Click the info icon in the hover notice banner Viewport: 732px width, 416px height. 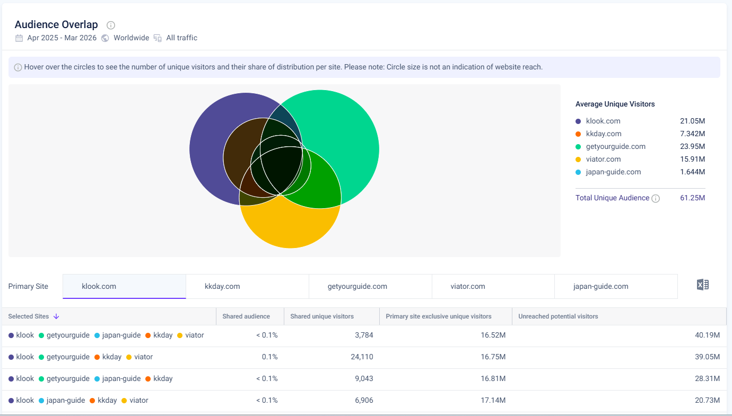[x=18, y=67]
